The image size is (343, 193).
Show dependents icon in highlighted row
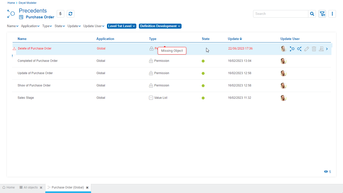point(299,49)
